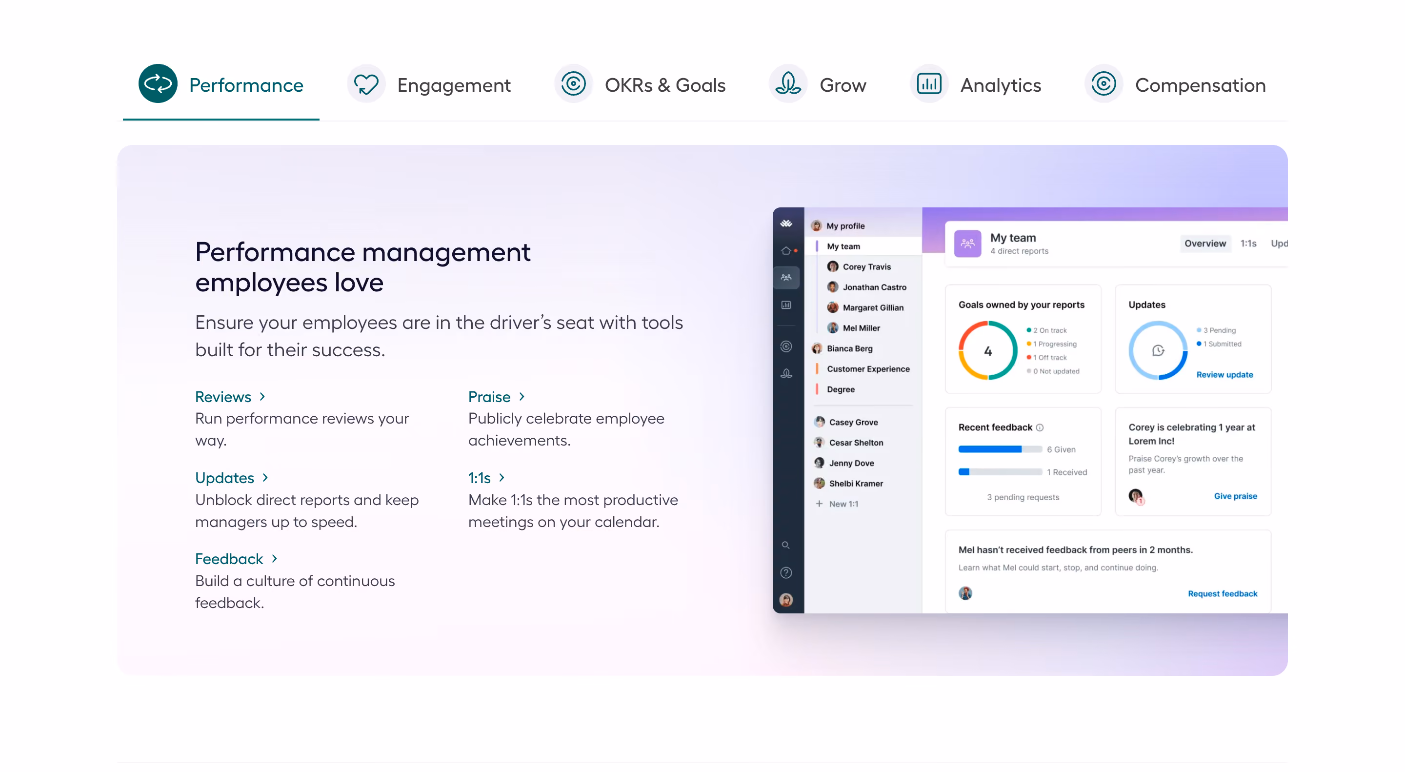Click the grow plant icon in the dark sidebar
This screenshot has width=1405, height=772.
pos(786,374)
